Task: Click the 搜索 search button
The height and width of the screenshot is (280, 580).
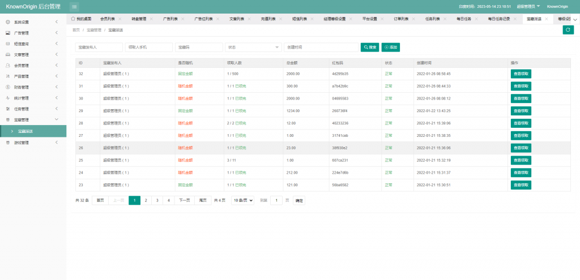Action: tap(369, 48)
